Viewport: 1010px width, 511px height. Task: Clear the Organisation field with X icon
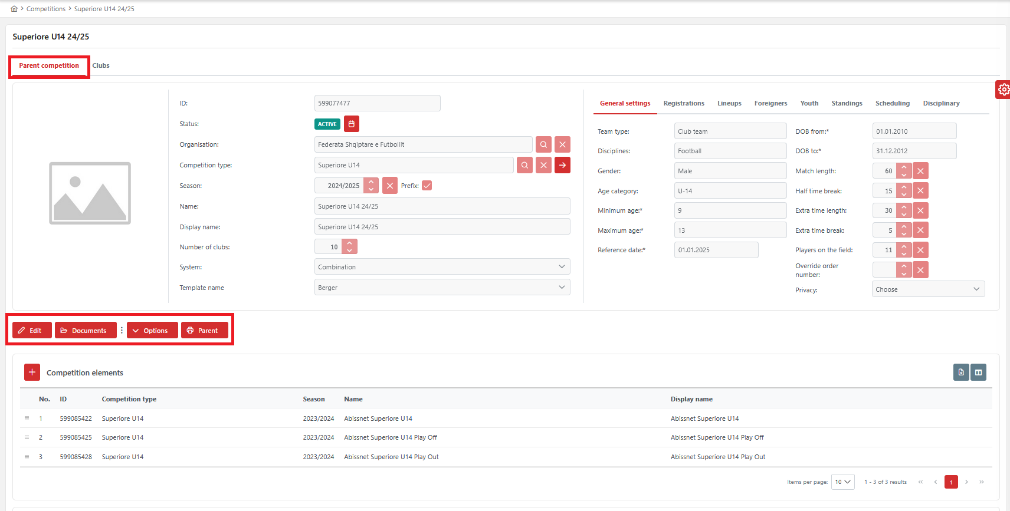(562, 144)
